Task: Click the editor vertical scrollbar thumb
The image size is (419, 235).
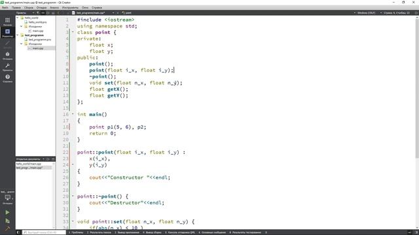Action: click(417, 88)
